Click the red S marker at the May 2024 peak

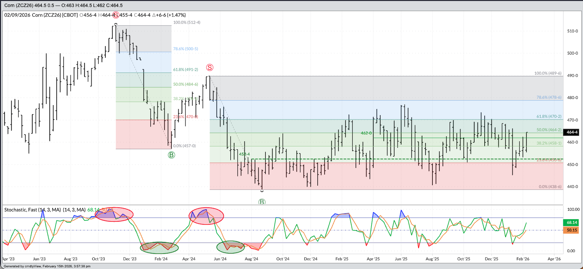tap(210, 68)
